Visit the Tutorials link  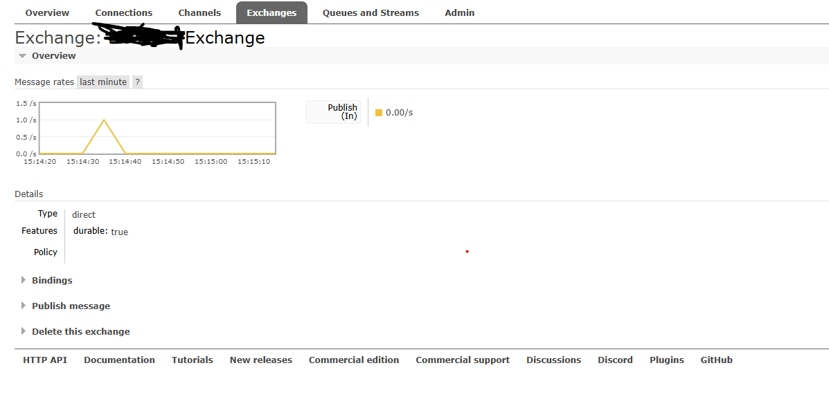193,360
